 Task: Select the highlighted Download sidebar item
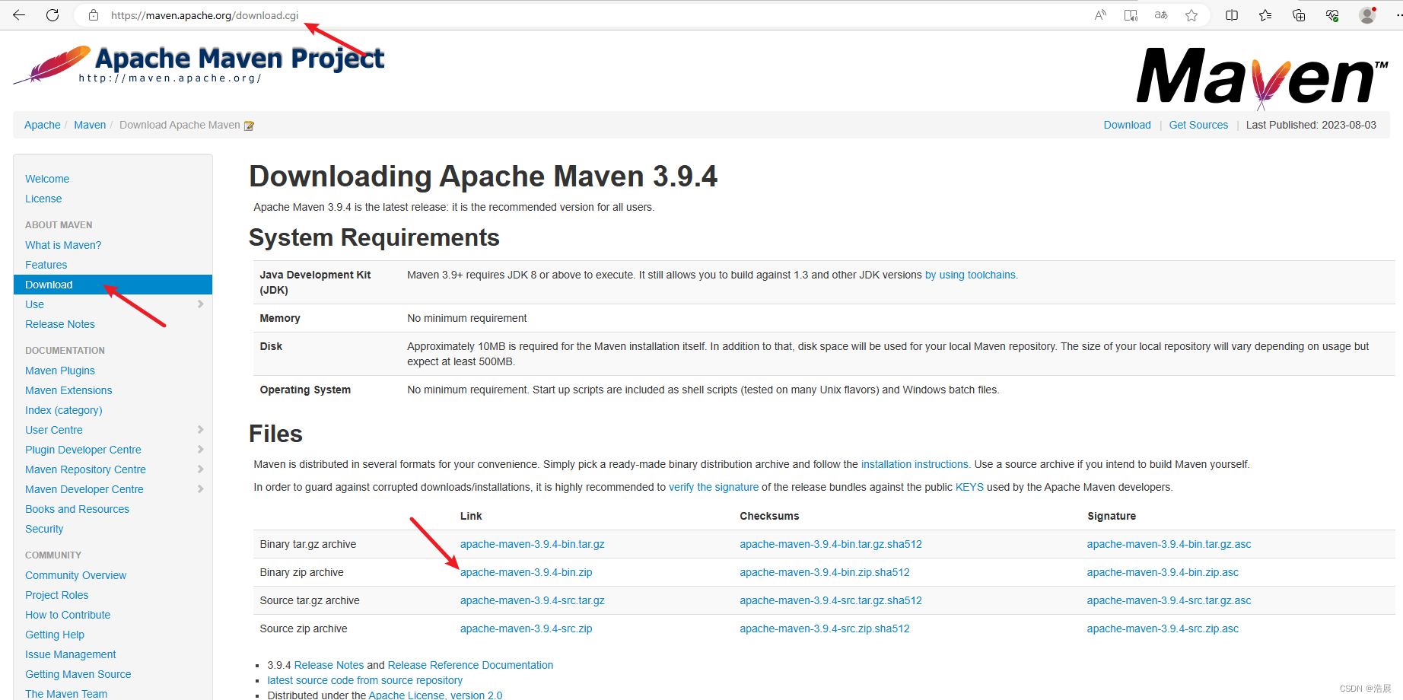(x=113, y=285)
